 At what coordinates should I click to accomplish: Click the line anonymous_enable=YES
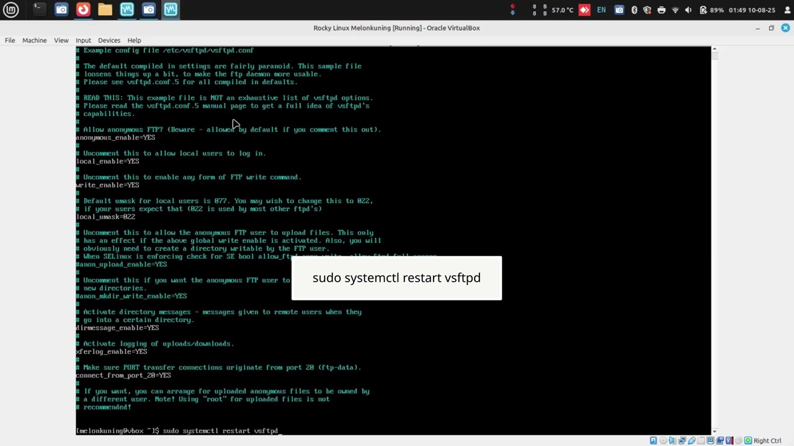[x=115, y=138]
